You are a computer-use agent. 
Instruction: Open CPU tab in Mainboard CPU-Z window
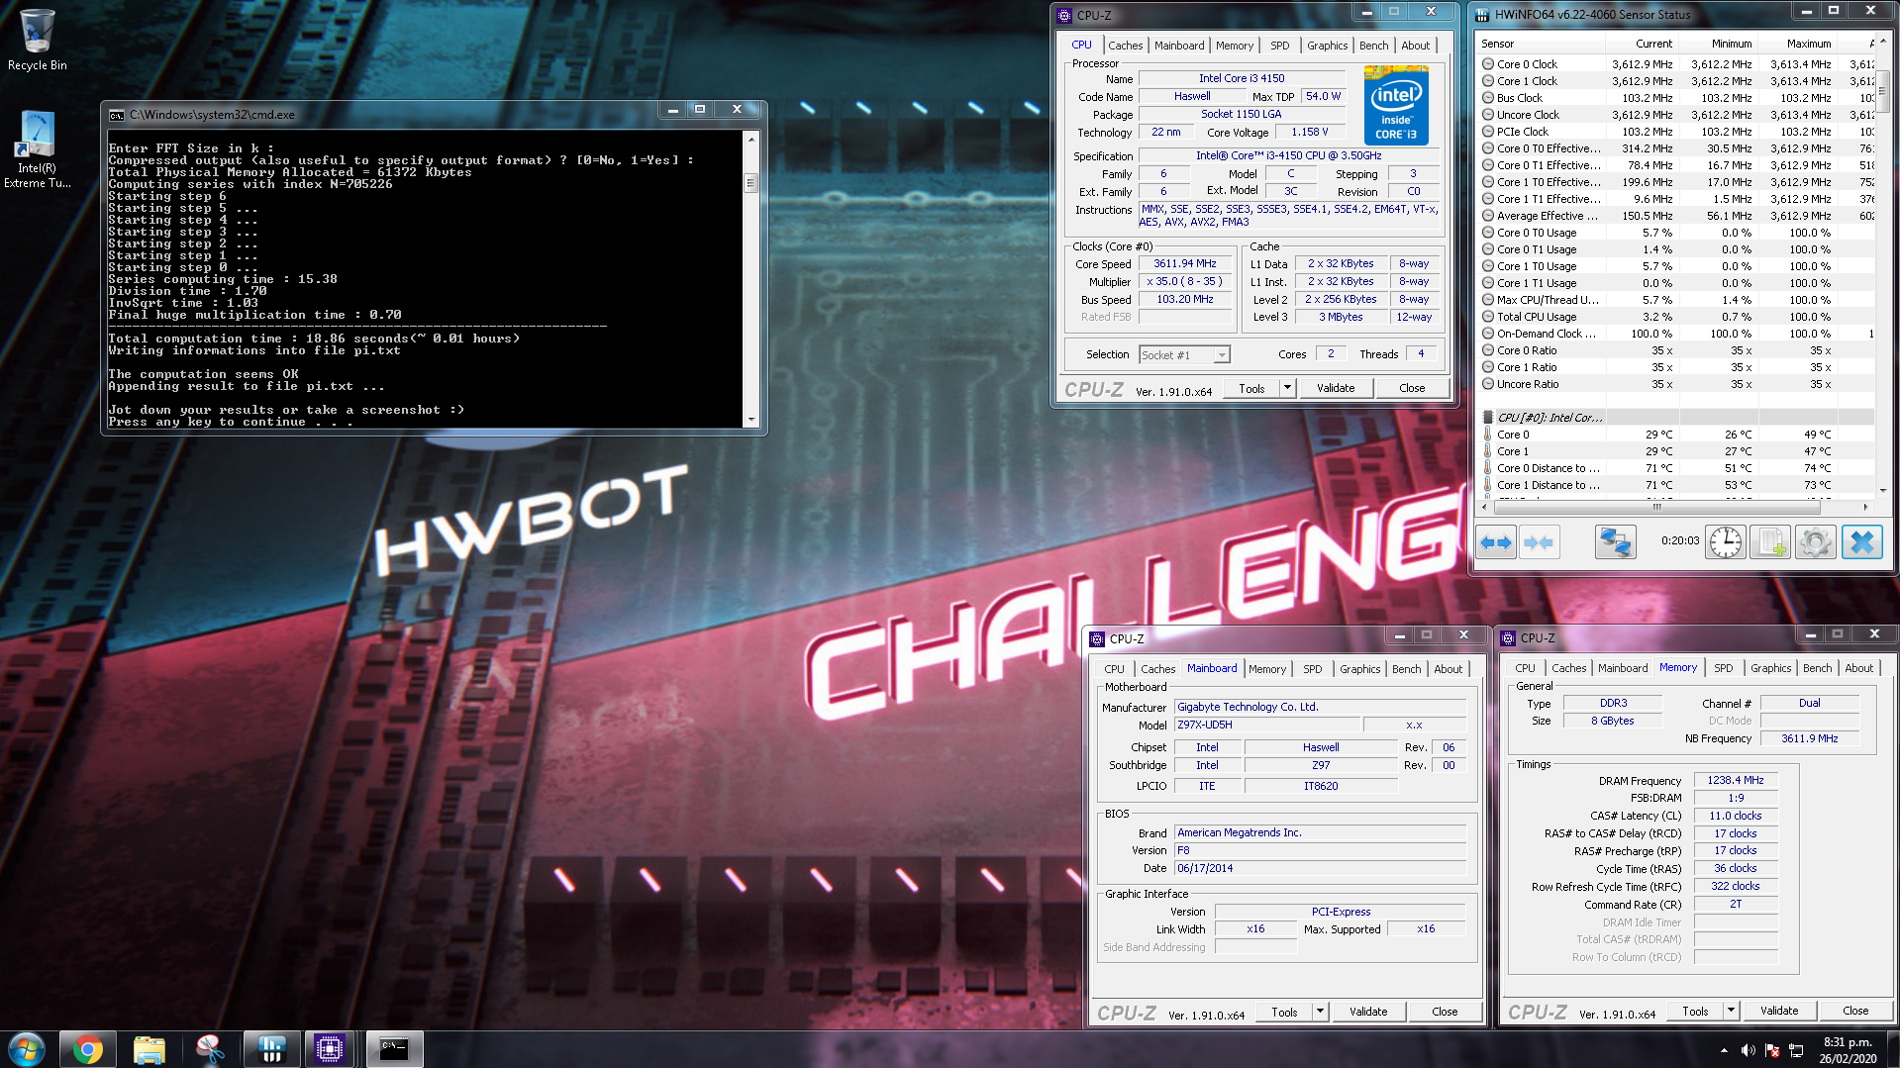click(x=1114, y=669)
